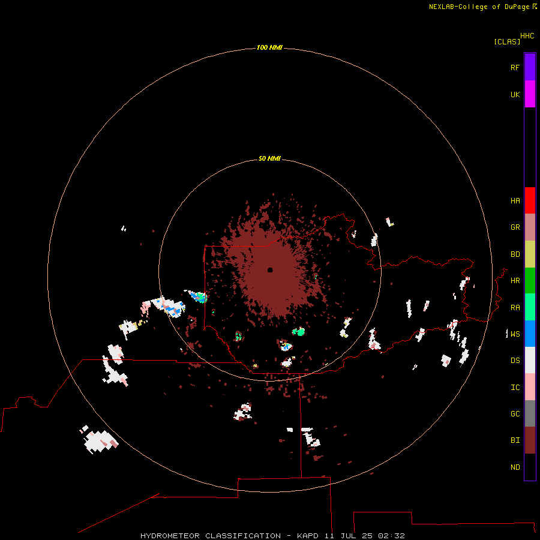Click the HR green legend swatch
The width and height of the screenshot is (540, 540).
530,281
